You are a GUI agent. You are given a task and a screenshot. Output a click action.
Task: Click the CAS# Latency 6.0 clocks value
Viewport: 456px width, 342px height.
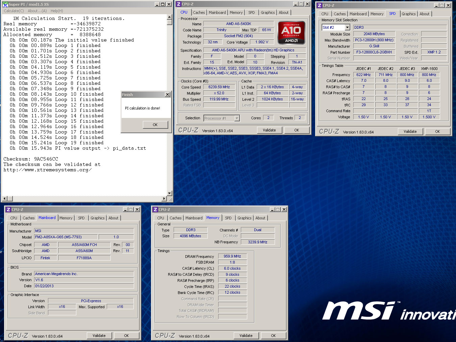[232, 268]
